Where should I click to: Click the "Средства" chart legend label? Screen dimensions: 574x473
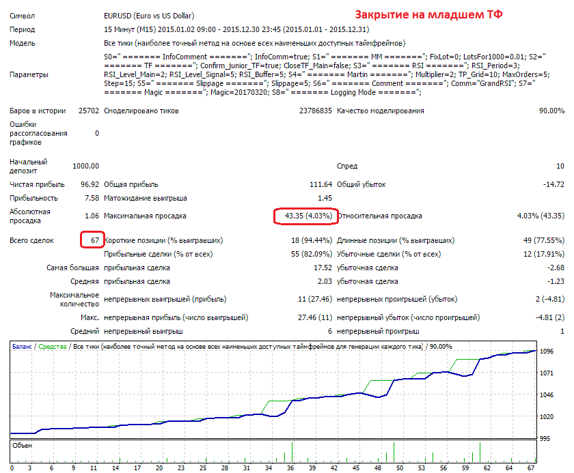pyautogui.click(x=53, y=347)
